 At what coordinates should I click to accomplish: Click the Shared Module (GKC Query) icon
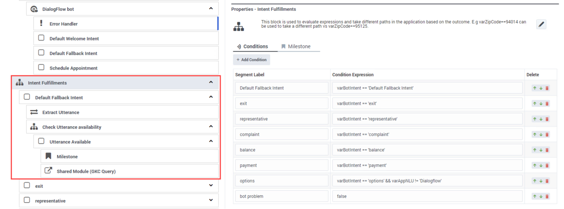[48, 171]
